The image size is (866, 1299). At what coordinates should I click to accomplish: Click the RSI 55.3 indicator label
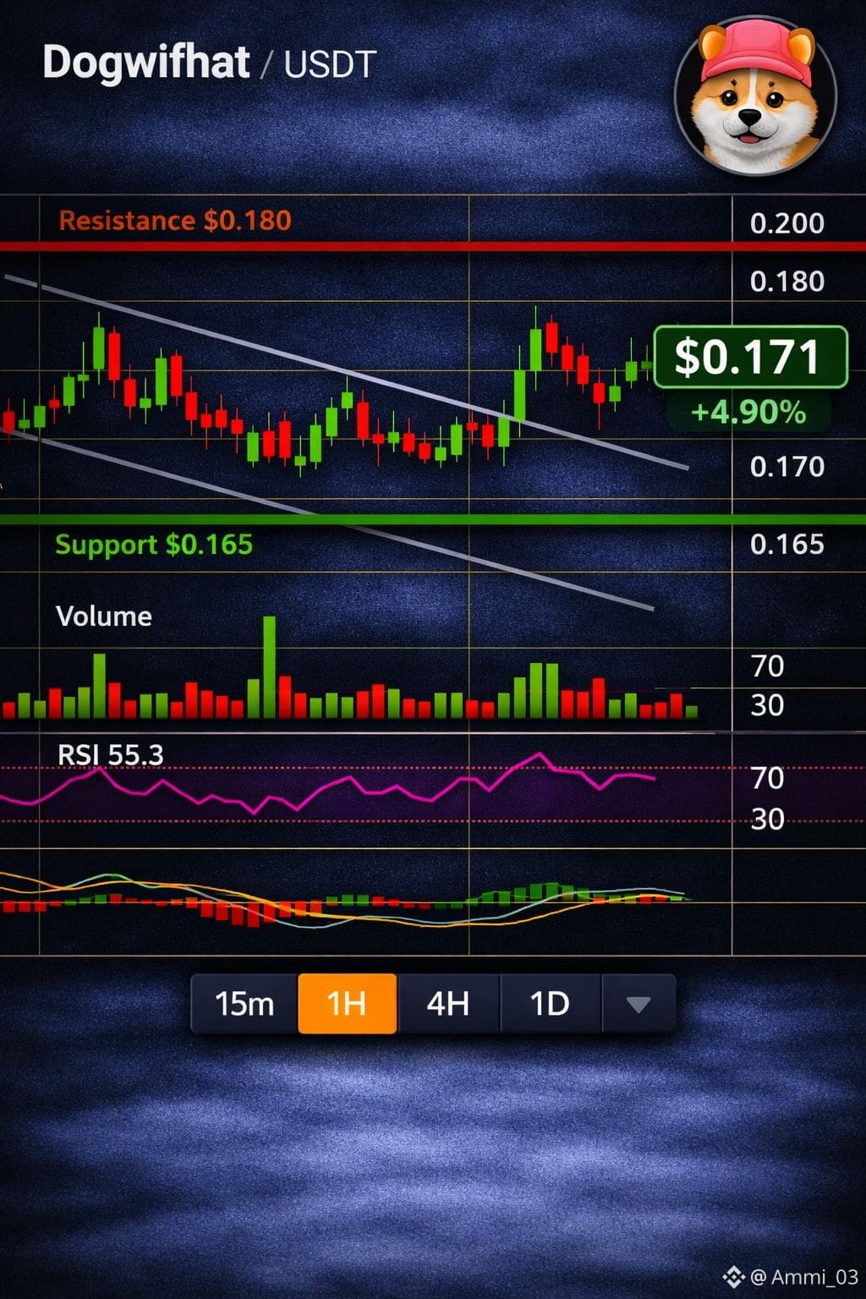(x=111, y=754)
